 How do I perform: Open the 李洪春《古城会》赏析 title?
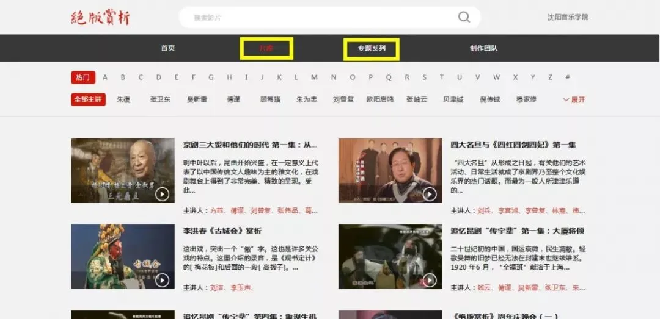[222, 231]
